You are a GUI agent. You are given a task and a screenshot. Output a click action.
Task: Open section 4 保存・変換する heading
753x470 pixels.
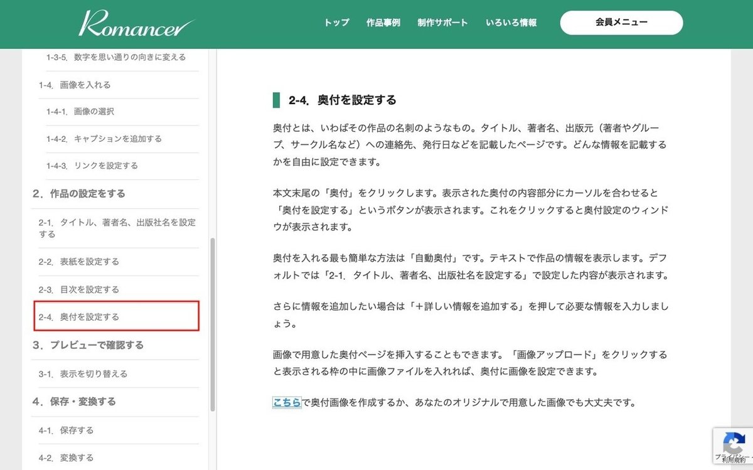(75, 402)
